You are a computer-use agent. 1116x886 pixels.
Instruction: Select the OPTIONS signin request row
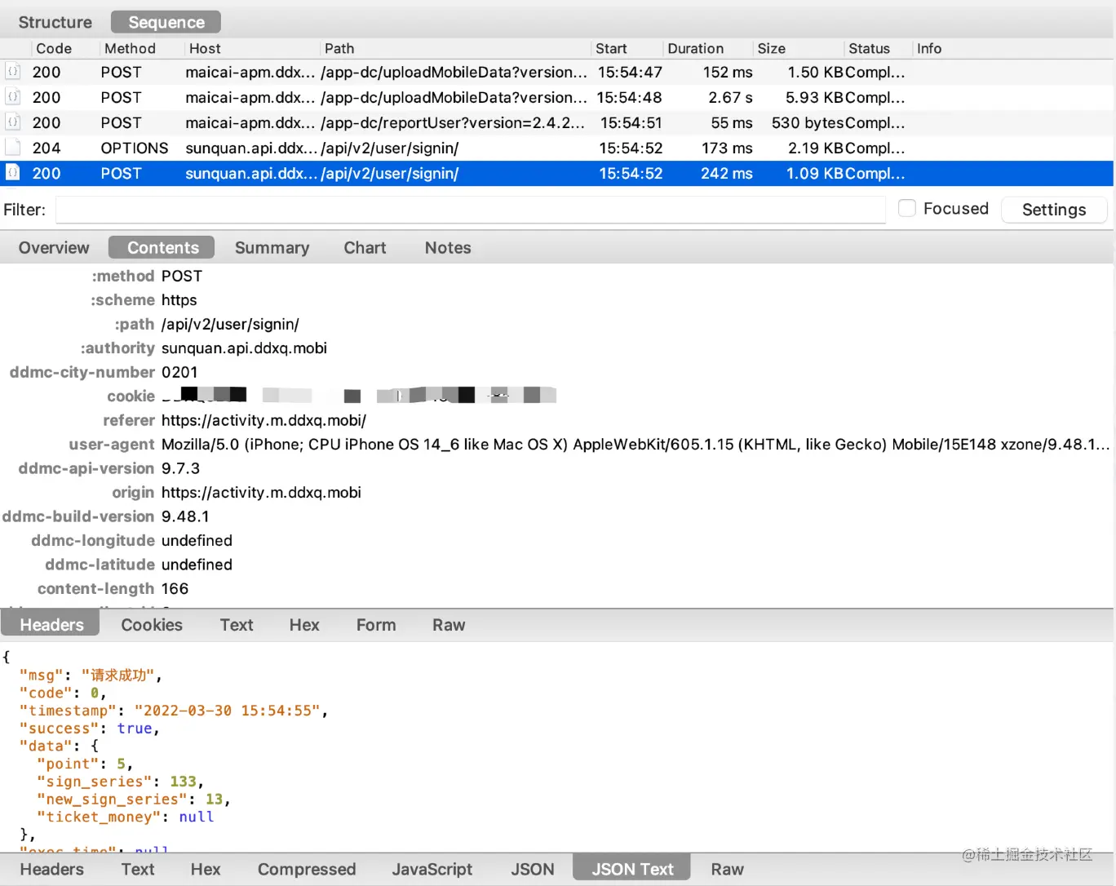[557, 148]
